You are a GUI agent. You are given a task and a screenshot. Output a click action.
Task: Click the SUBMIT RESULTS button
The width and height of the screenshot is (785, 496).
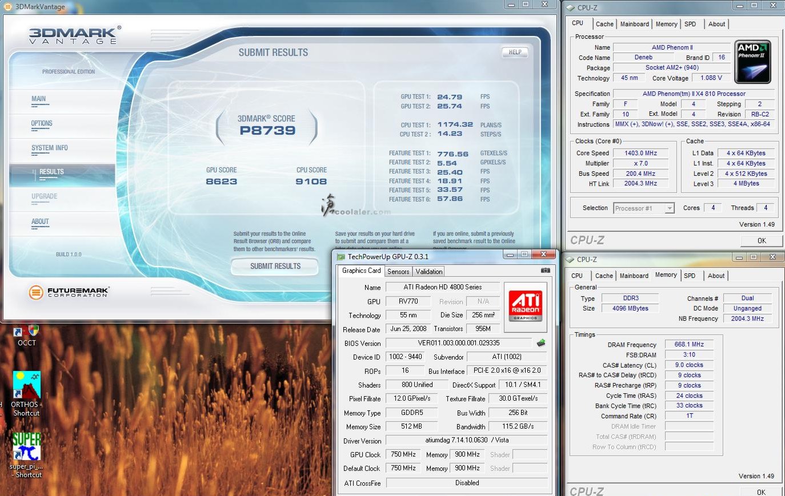(275, 266)
